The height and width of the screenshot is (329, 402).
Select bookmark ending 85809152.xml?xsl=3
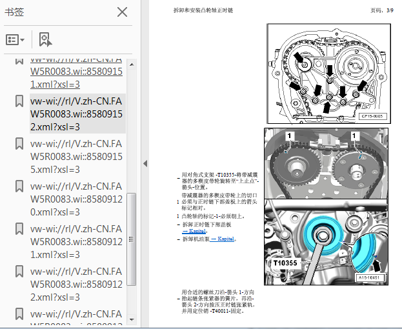point(76,114)
